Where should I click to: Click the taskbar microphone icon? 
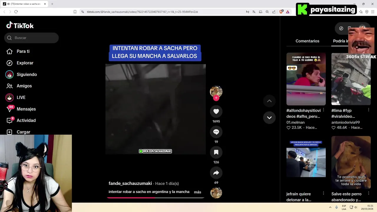point(336,207)
